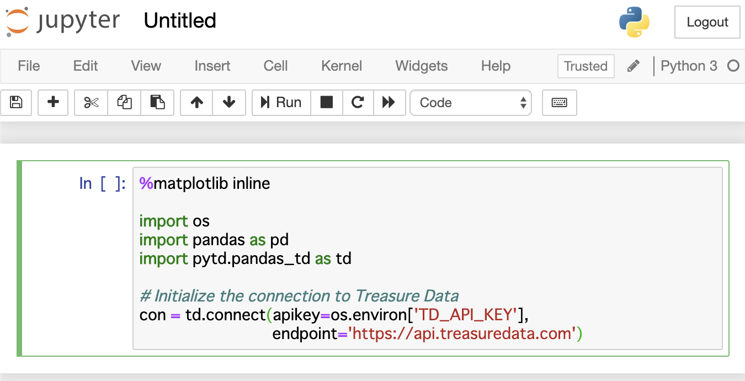Viewport: 745px width, 381px height.
Task: Open the Kernel menu
Action: 342,66
